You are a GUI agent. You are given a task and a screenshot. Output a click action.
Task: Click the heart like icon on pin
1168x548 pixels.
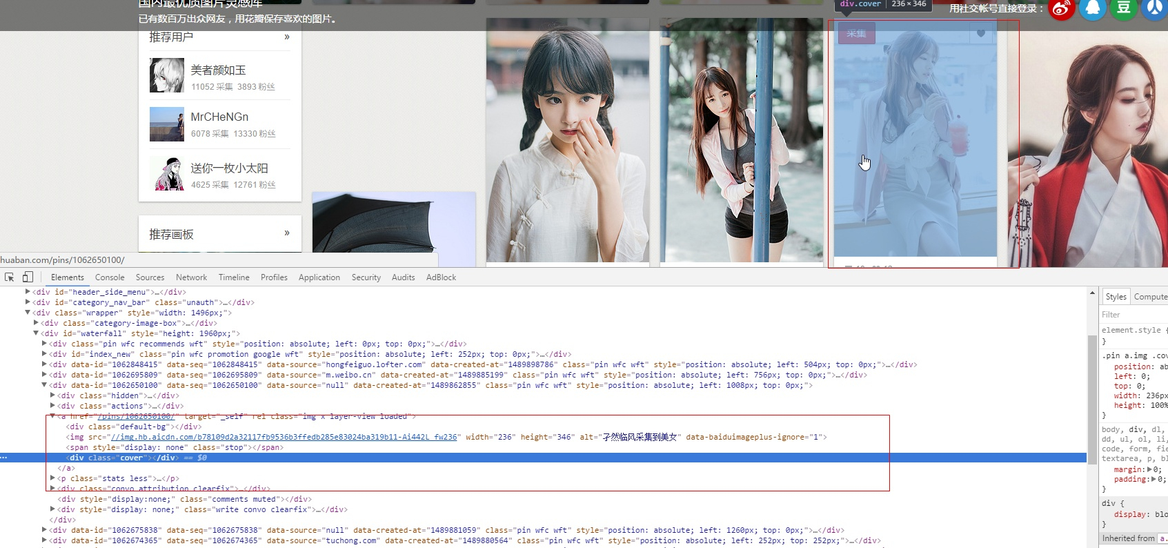(980, 33)
